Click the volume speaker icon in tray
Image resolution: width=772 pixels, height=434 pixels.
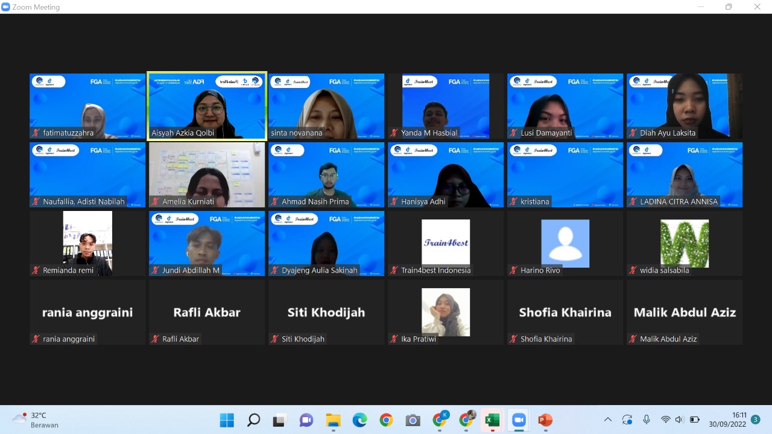point(680,420)
